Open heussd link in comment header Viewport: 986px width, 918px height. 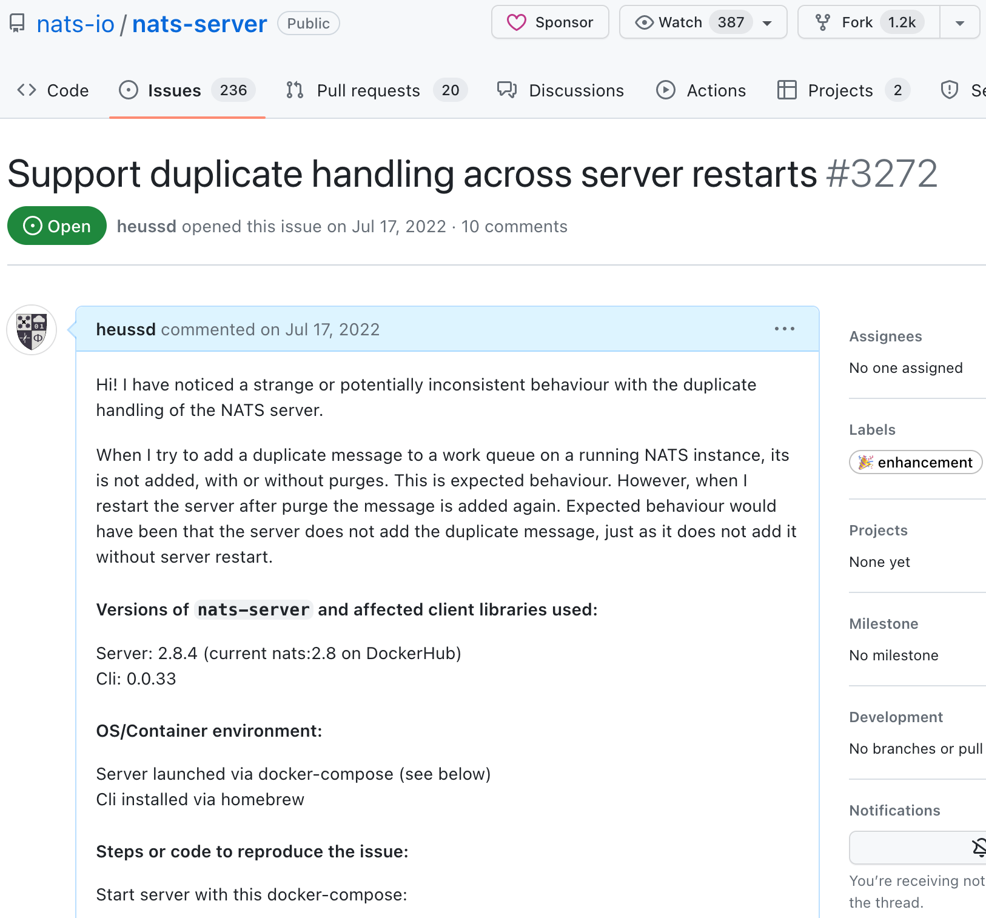pos(126,329)
